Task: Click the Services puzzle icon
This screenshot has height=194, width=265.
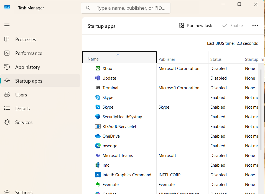Action: (7, 122)
